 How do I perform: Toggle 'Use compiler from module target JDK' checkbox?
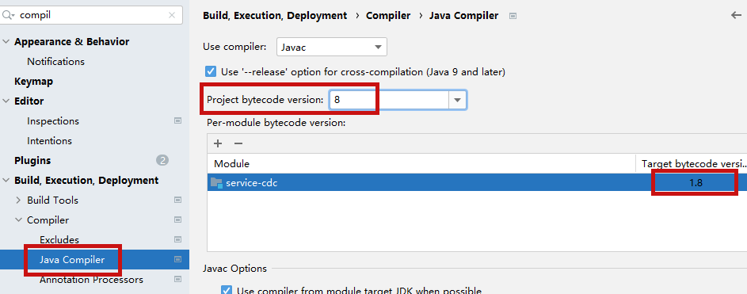[227, 290]
